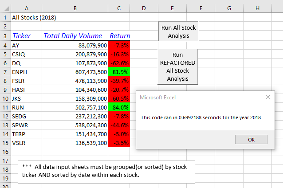Select column A header
The width and height of the screenshot is (283, 188).
tap(27, 8)
